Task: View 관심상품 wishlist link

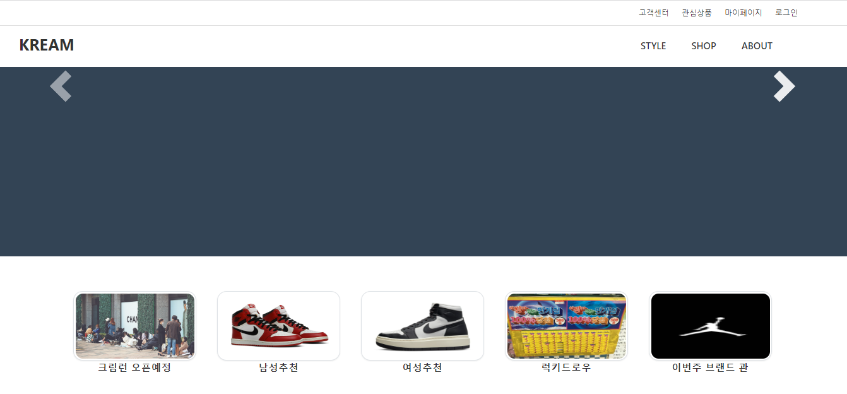Action: point(696,13)
